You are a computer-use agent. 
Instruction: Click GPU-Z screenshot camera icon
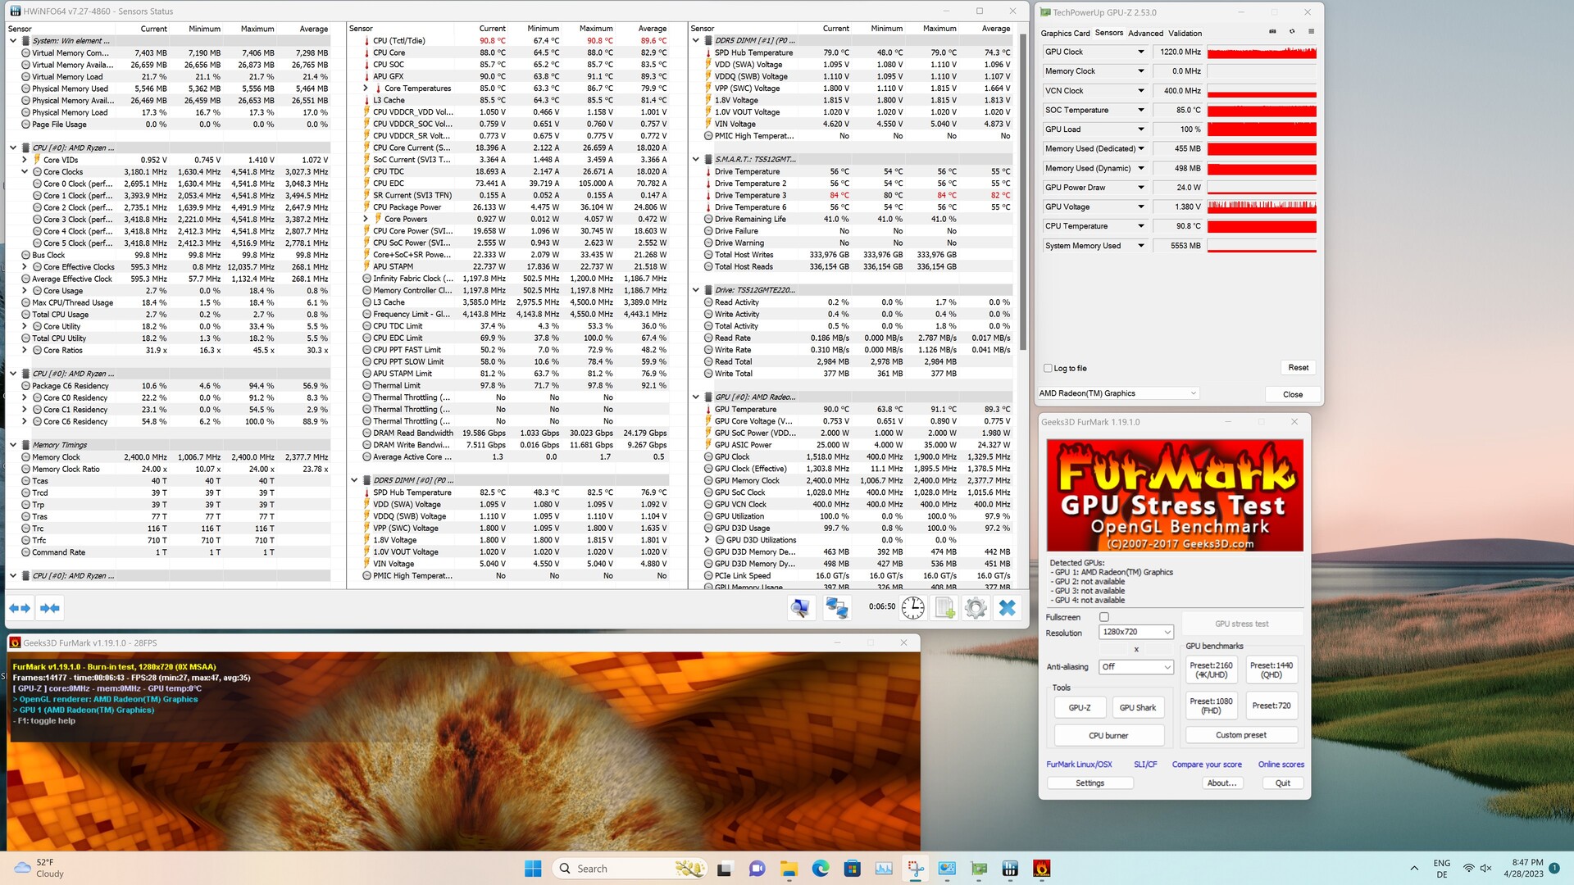coord(1272,32)
